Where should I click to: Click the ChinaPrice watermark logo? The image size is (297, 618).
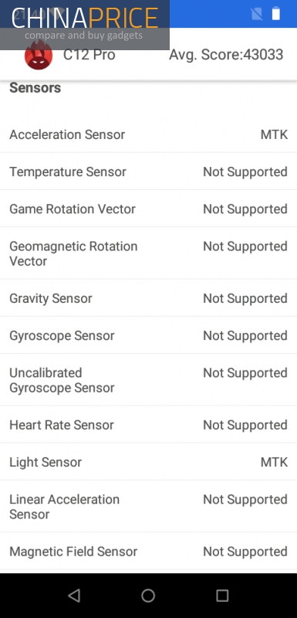[x=85, y=25]
